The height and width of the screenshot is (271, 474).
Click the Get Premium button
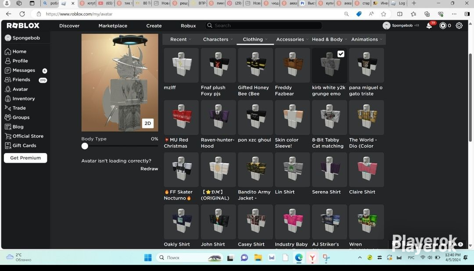(25, 158)
